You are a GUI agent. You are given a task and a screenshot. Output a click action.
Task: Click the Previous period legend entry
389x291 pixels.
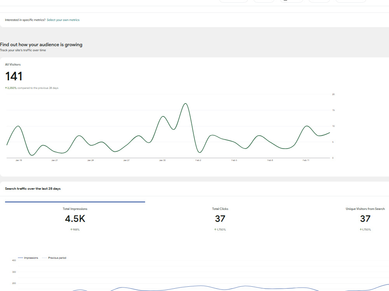click(x=54, y=258)
